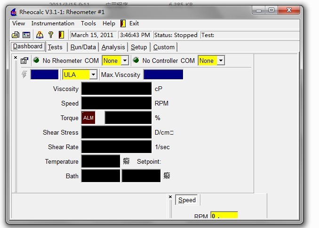Screen dimensions: 319x228
Task: Click the ALM torque alarm indicator
Action: [88, 118]
